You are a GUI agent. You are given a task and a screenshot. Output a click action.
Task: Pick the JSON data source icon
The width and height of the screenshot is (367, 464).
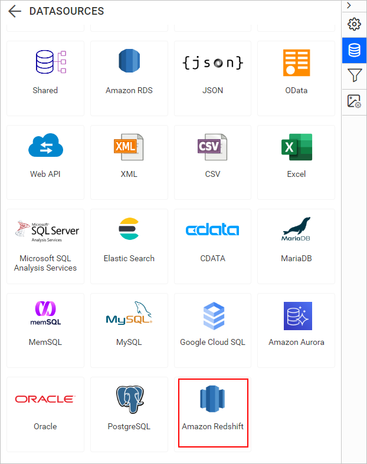click(x=212, y=62)
